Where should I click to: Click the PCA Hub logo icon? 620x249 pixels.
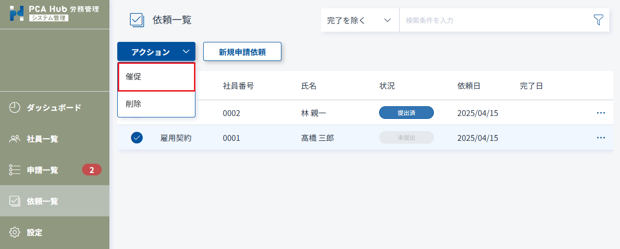click(17, 13)
